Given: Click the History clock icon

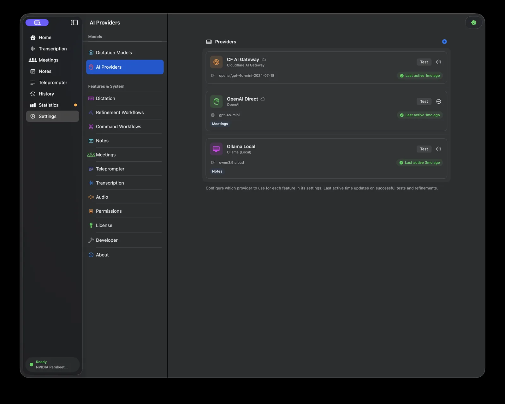Looking at the screenshot, I should (x=33, y=94).
